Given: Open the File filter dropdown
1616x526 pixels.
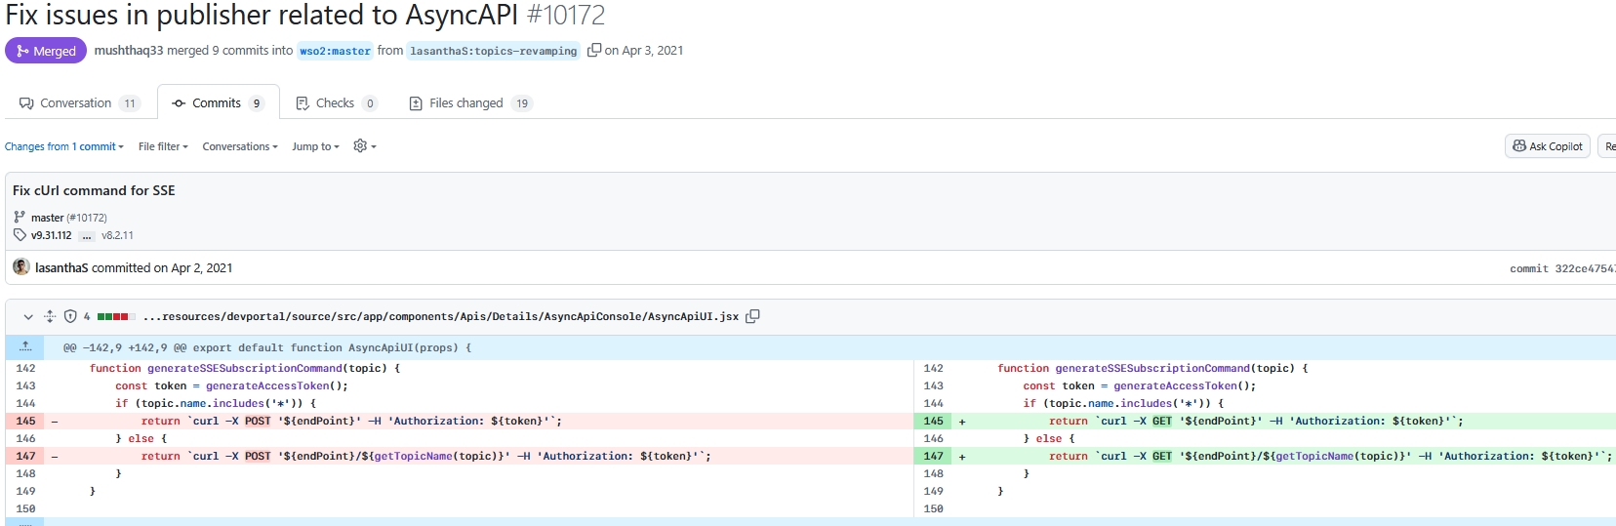Looking at the screenshot, I should 163,146.
